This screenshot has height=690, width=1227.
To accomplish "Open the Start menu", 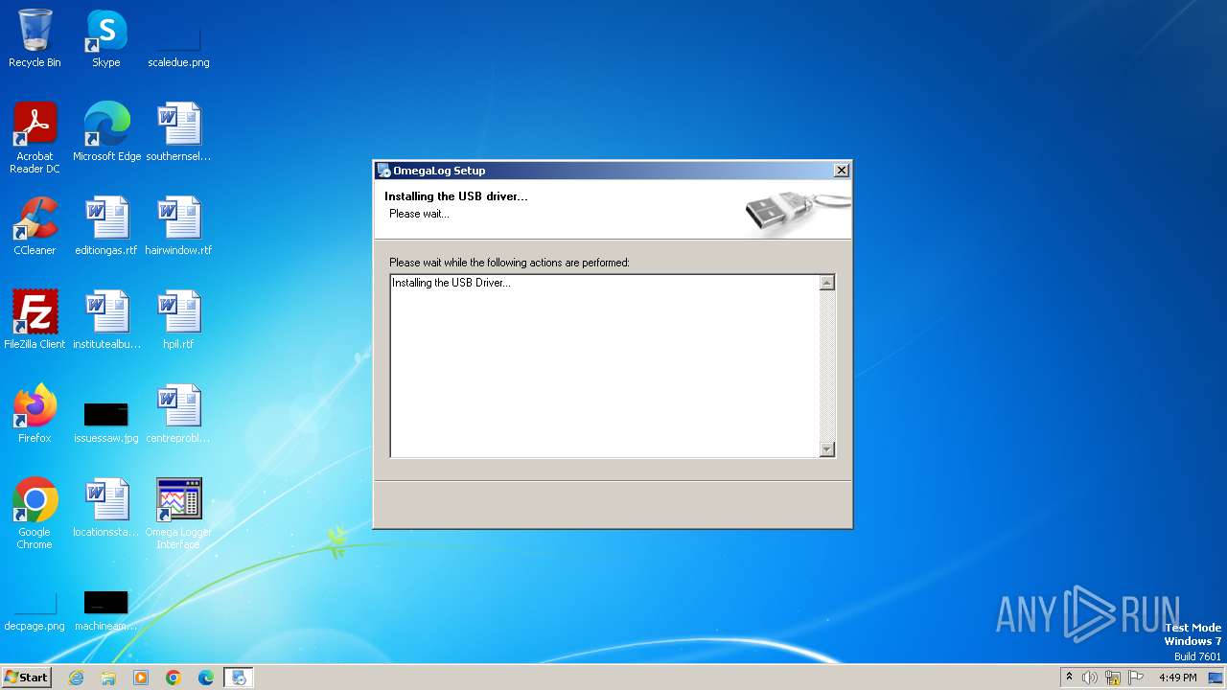I will [27, 677].
